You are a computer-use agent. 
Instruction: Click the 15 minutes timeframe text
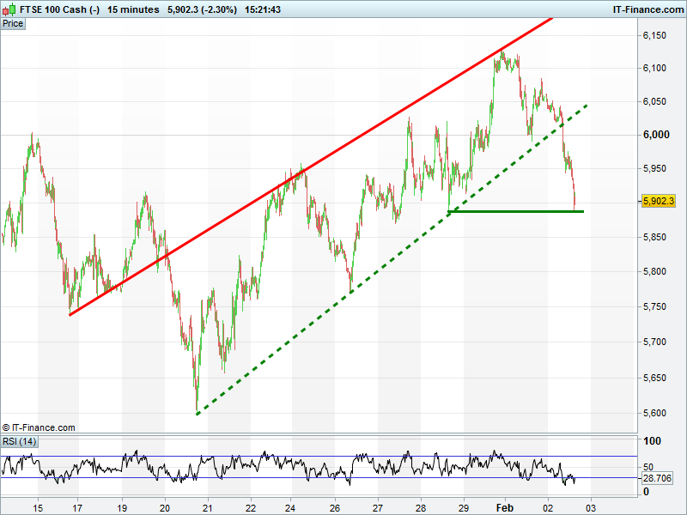(x=133, y=9)
